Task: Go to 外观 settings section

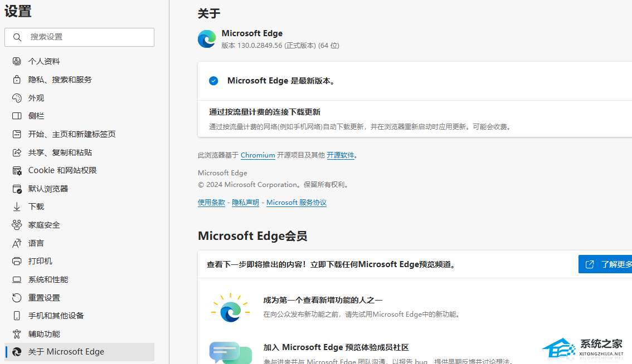Action: pos(79,98)
